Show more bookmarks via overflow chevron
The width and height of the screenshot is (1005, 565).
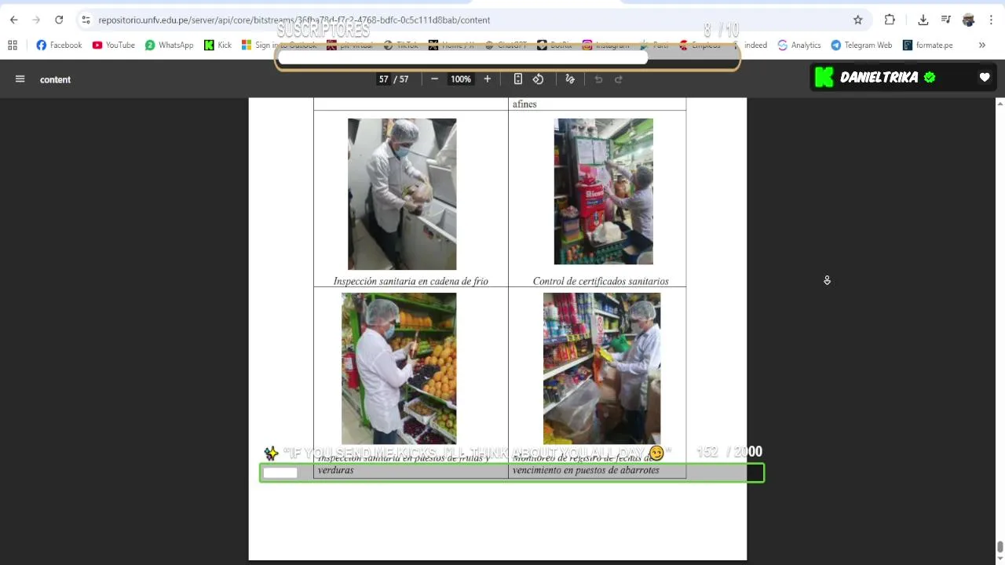[x=981, y=45]
